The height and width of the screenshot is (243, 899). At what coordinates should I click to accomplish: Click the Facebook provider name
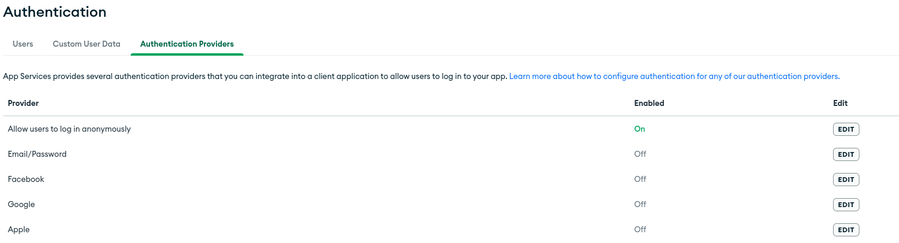[26, 179]
